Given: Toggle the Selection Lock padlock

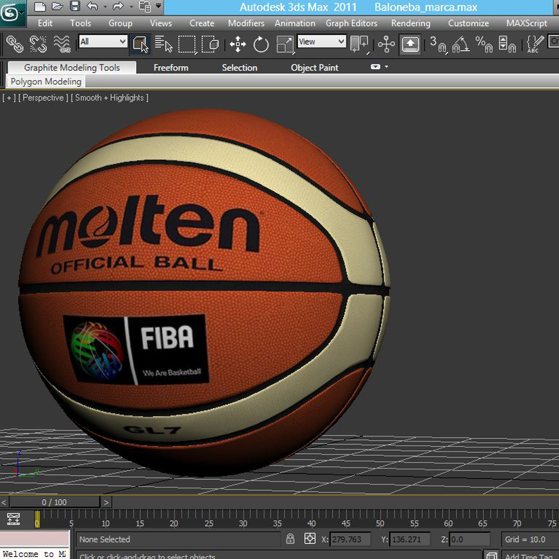Looking at the screenshot, I should [x=290, y=539].
